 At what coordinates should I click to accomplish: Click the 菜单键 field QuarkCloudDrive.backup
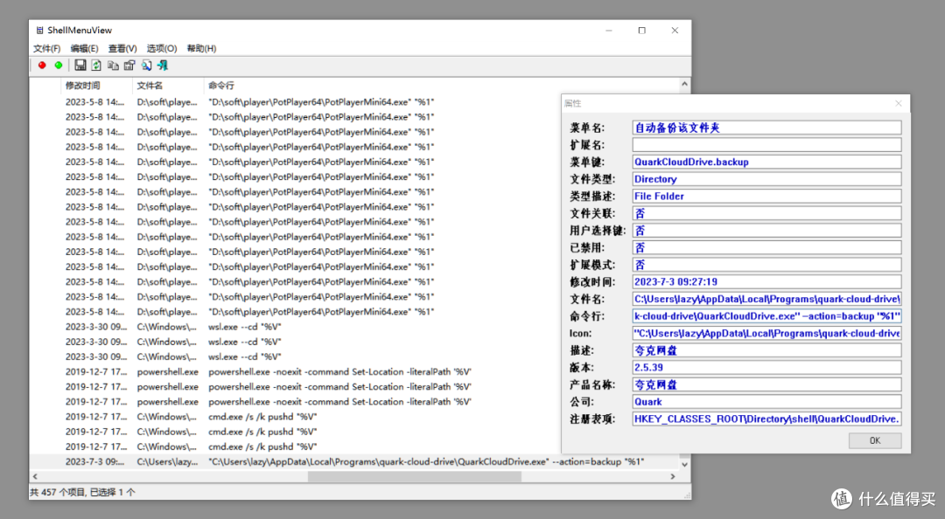point(766,162)
